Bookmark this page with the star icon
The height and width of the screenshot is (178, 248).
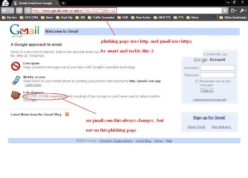tap(28, 10)
